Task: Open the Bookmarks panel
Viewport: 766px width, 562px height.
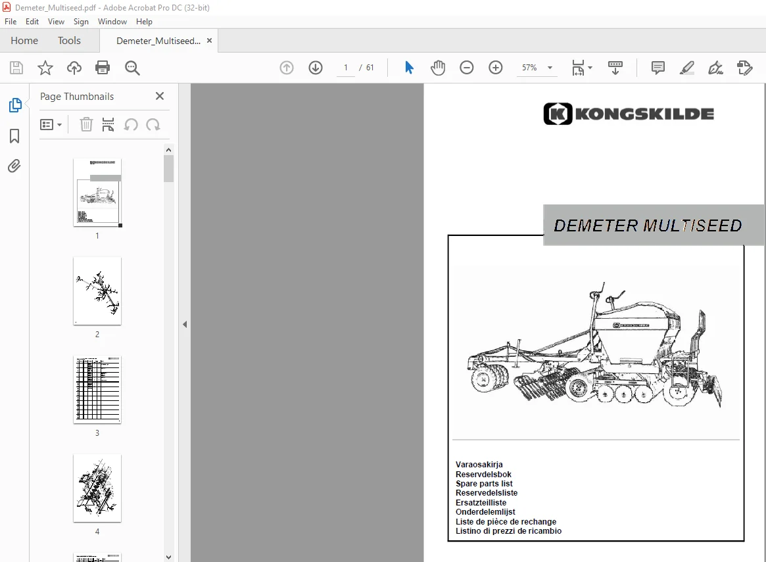Action: 14,136
